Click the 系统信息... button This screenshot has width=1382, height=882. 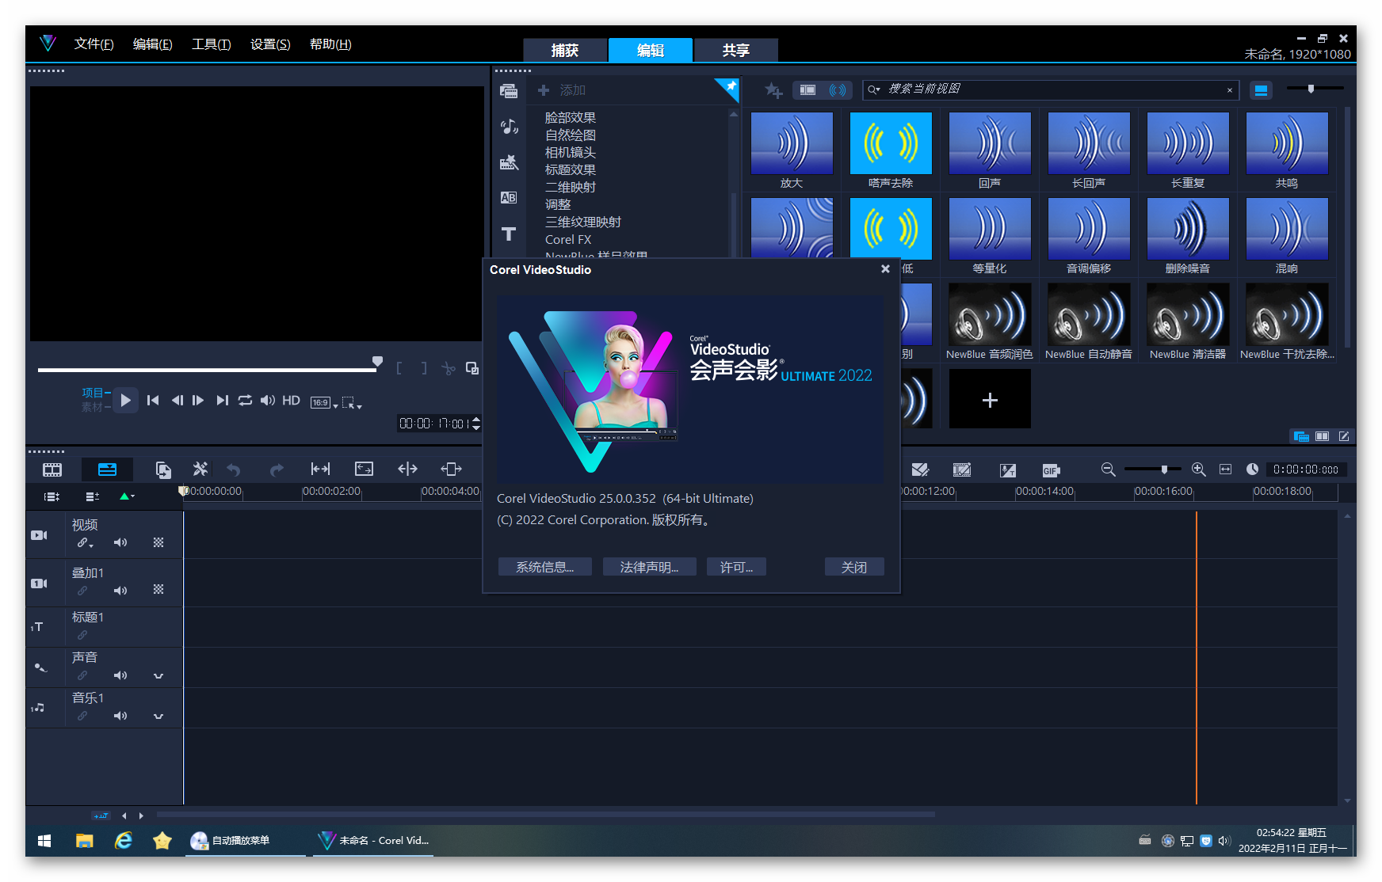point(545,567)
